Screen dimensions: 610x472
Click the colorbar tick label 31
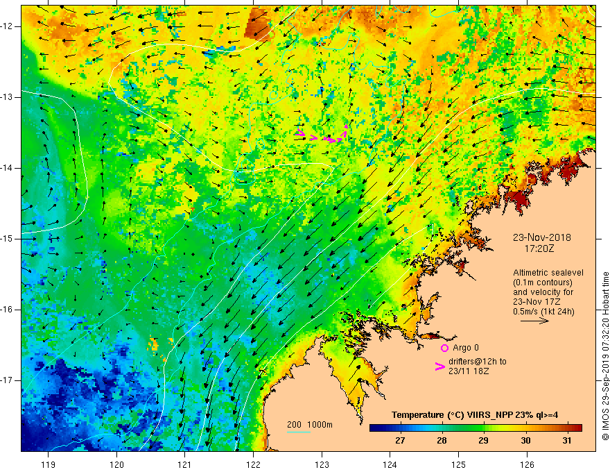pos(567,441)
